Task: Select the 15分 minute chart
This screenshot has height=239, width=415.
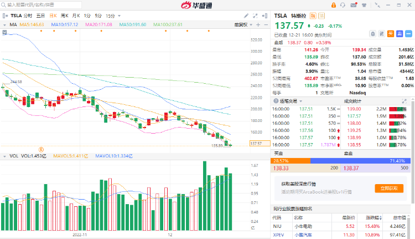Action: [110, 16]
